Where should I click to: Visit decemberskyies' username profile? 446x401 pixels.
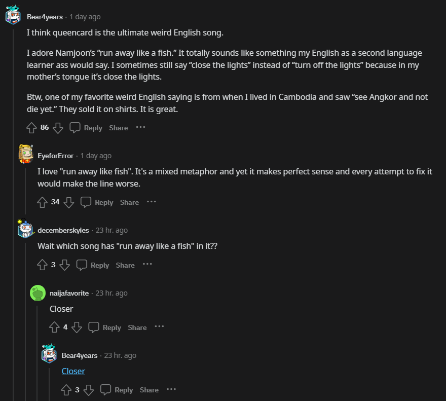63,230
